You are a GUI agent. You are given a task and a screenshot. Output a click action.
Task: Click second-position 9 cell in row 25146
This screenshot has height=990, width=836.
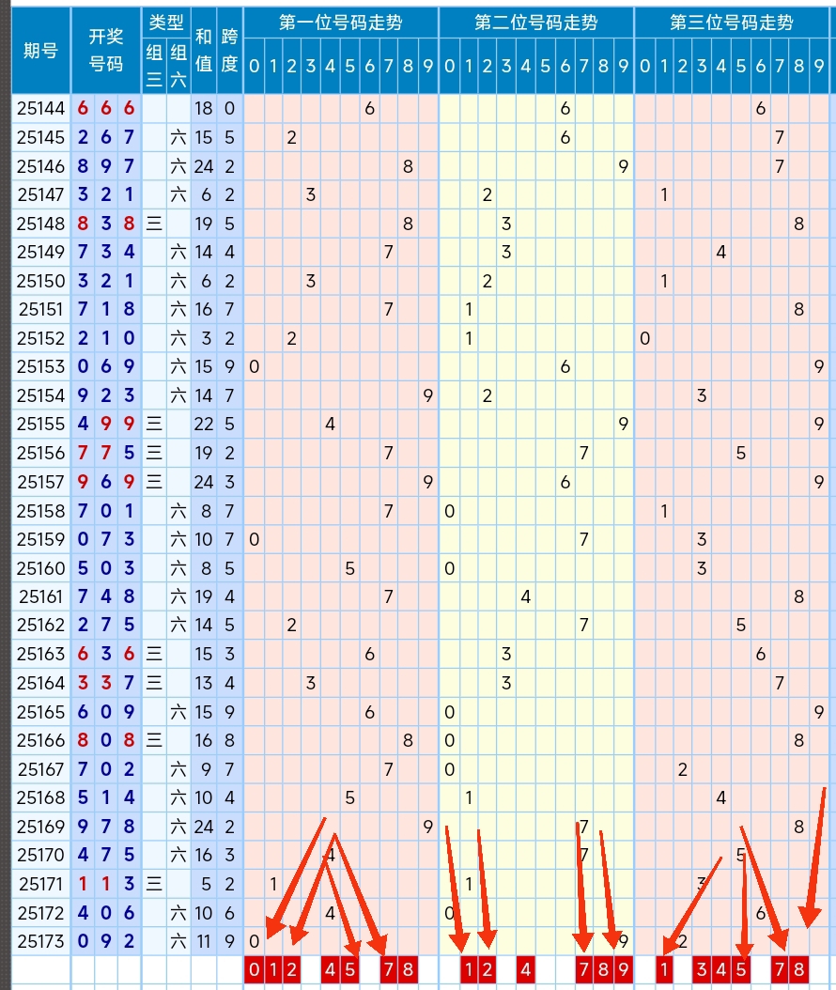point(623,166)
